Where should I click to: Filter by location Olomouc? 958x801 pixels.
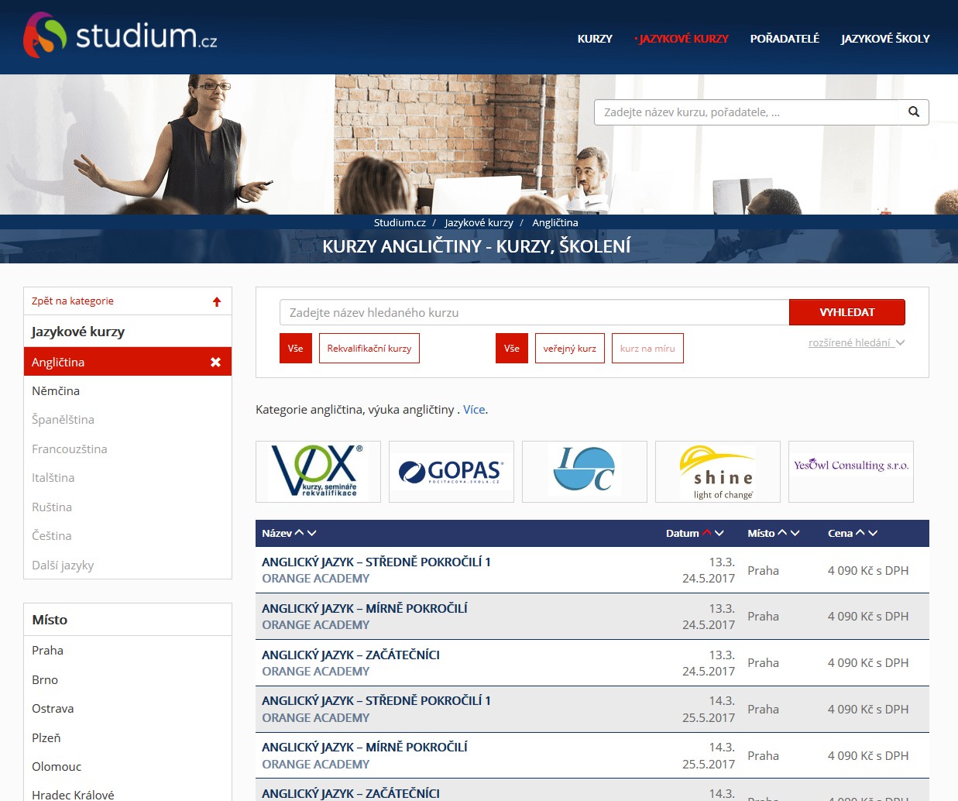128,767
